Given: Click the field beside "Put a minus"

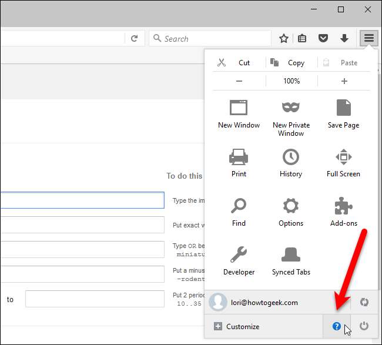Looking at the screenshot, I should click(x=82, y=274).
